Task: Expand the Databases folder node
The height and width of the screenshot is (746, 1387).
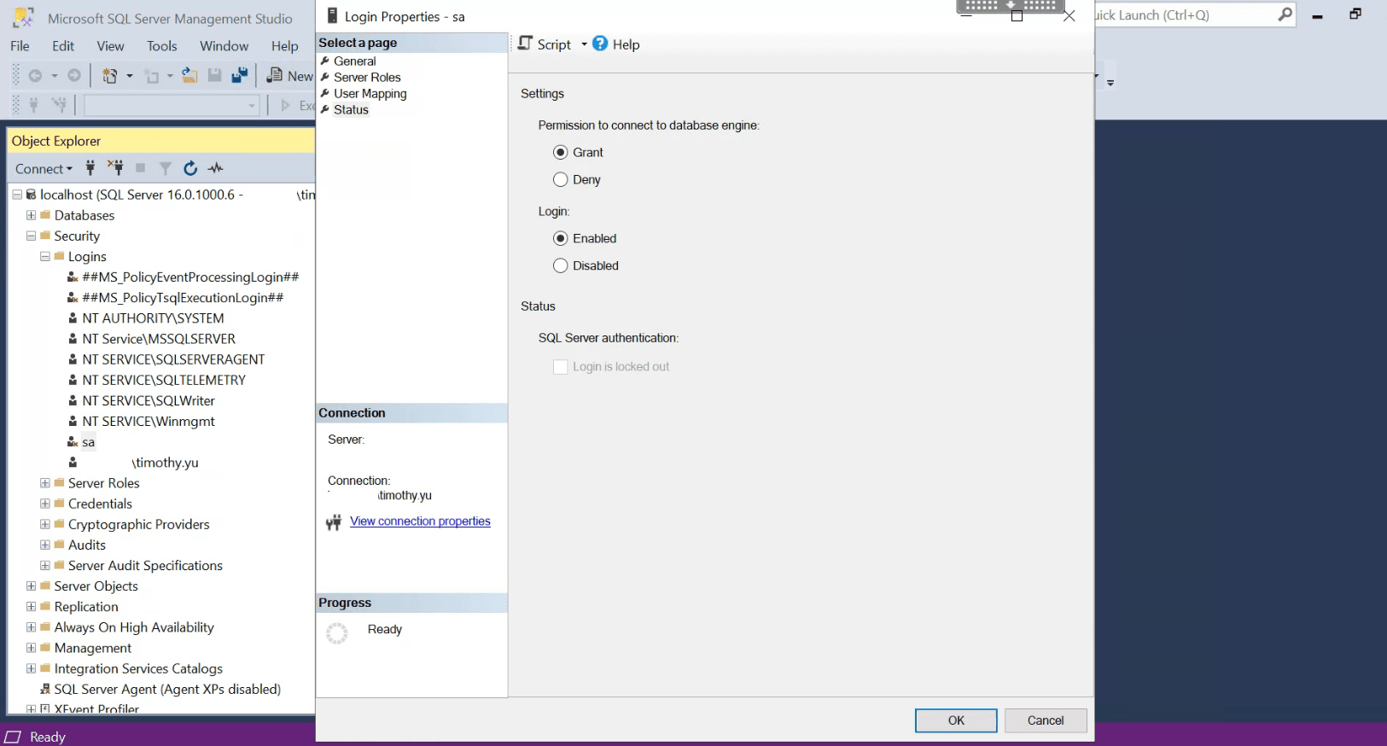Action: click(x=32, y=215)
